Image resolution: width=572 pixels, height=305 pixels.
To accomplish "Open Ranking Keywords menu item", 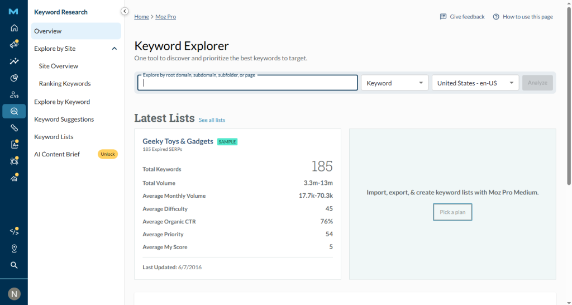I will [65, 84].
